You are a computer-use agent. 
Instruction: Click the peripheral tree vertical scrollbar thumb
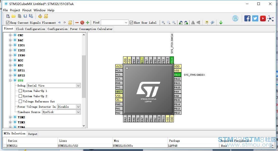84,77
